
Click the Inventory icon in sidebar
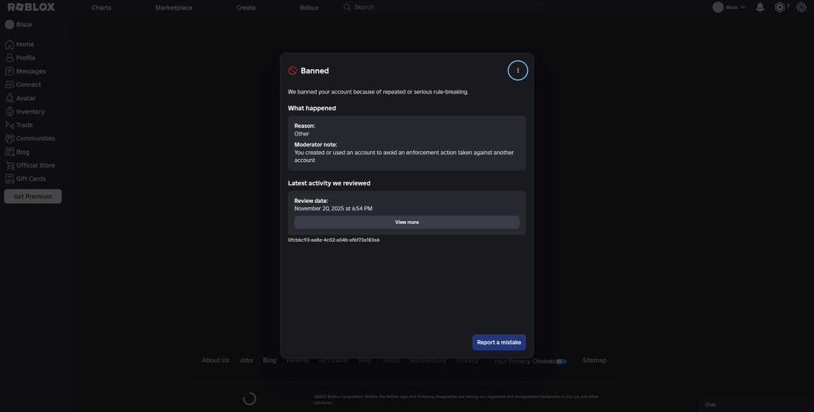9,111
